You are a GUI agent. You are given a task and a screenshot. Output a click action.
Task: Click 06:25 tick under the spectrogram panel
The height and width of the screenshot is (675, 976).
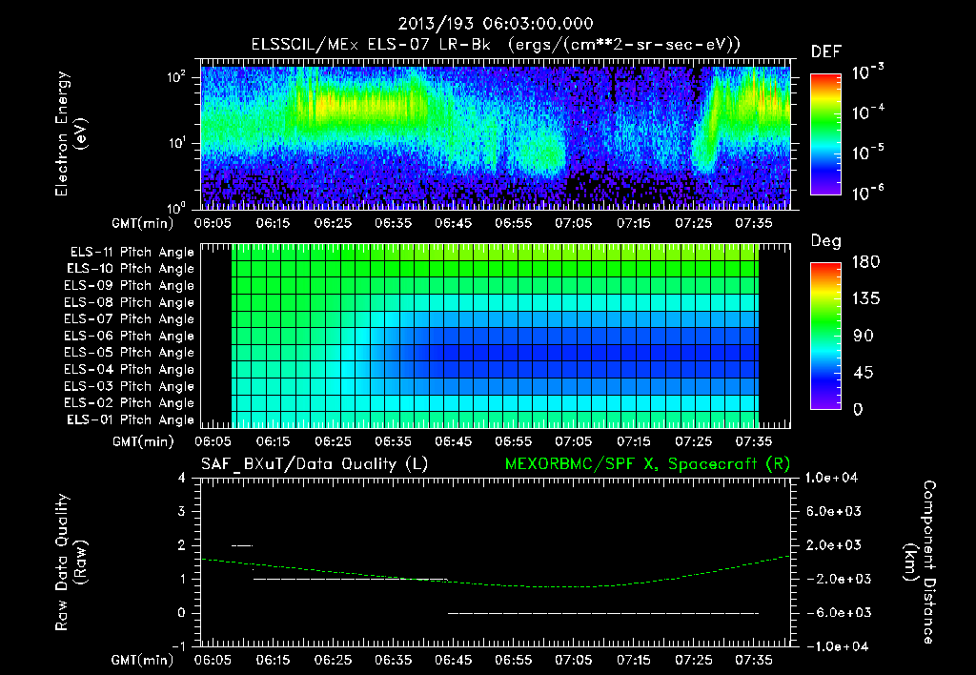tap(333, 223)
